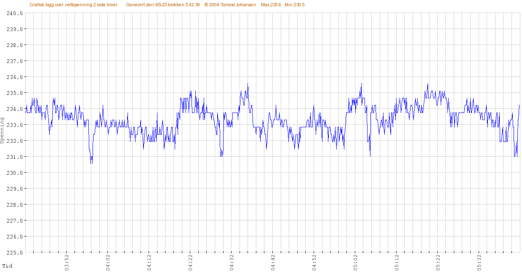The width and height of the screenshot is (522, 273).
Task: Click the 240.0 voltage axis label
Action: click(14, 13)
